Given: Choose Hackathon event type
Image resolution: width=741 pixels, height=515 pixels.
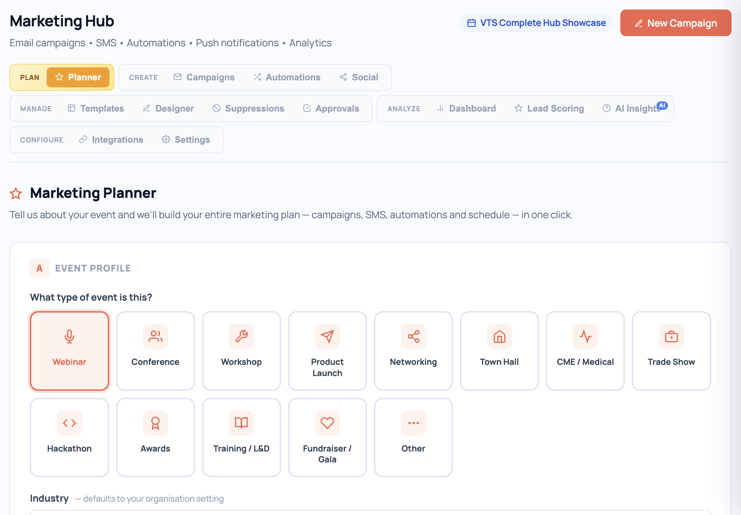Looking at the screenshot, I should (x=69, y=437).
